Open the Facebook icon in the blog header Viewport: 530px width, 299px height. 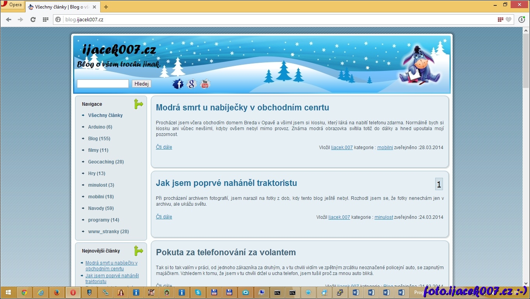pyautogui.click(x=178, y=84)
